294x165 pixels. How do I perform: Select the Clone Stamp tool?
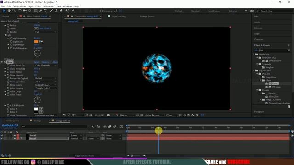(56, 11)
